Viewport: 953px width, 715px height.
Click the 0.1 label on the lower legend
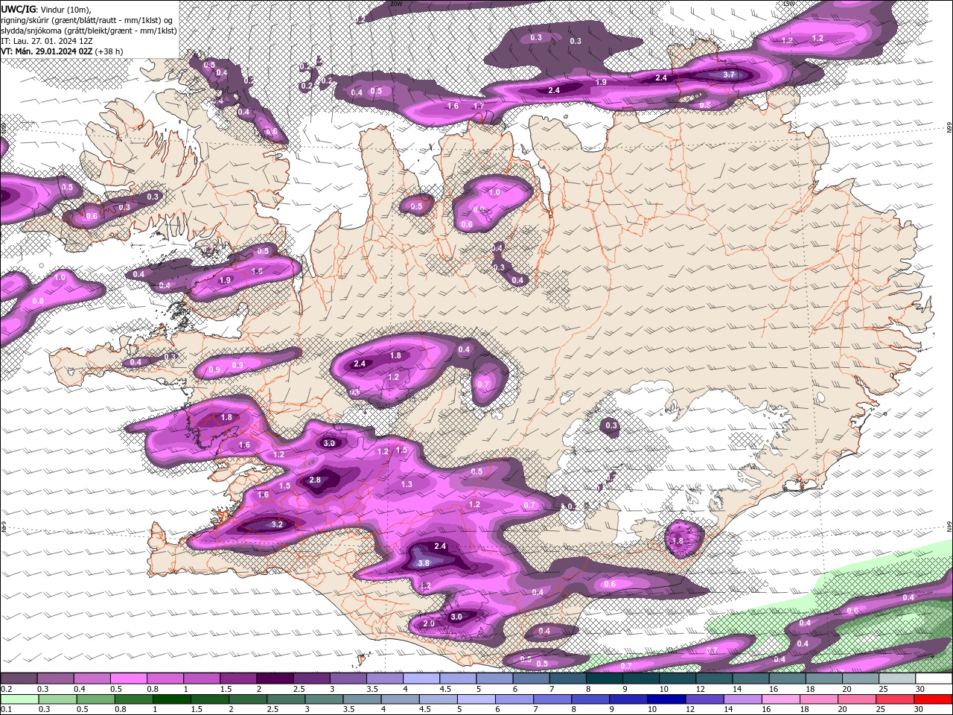pos(6,710)
